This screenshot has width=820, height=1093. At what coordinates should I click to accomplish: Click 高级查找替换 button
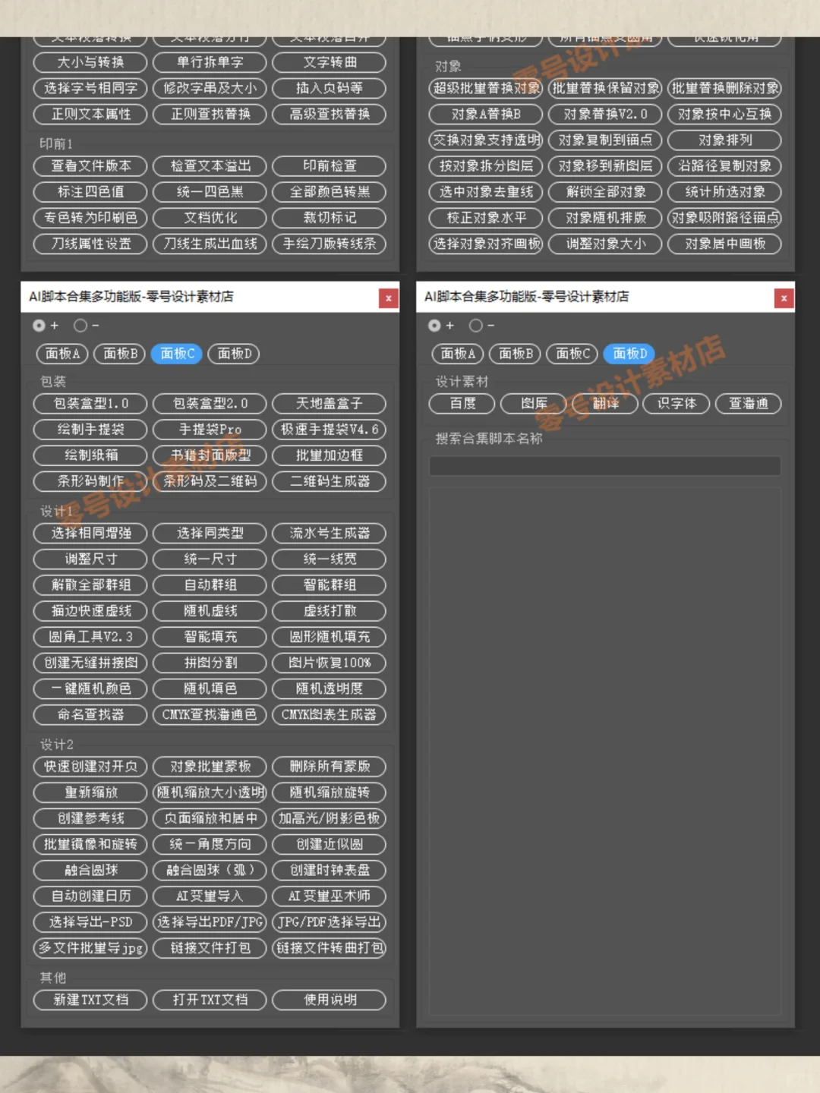[x=330, y=114]
